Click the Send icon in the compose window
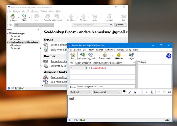This screenshot has height=126, width=177. (73, 56)
